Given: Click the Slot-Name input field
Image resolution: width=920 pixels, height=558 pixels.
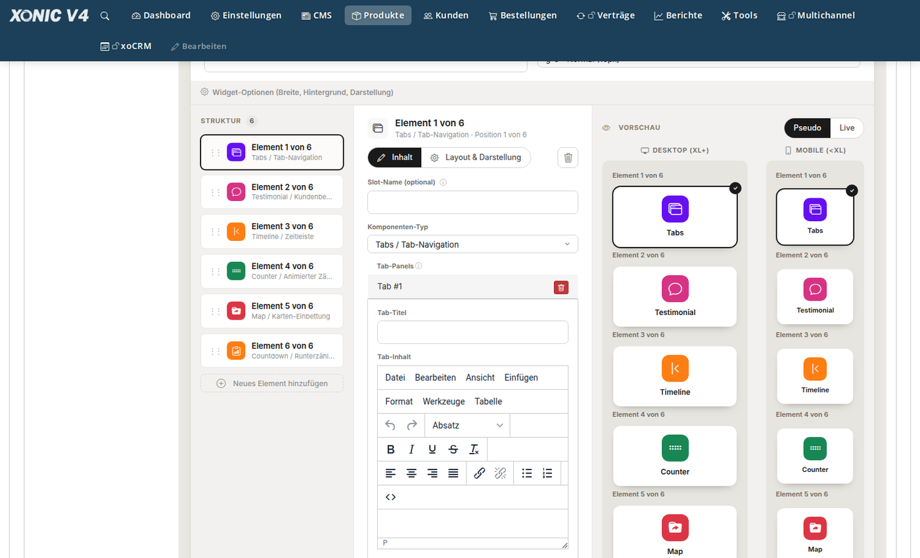Looking at the screenshot, I should click(472, 202).
